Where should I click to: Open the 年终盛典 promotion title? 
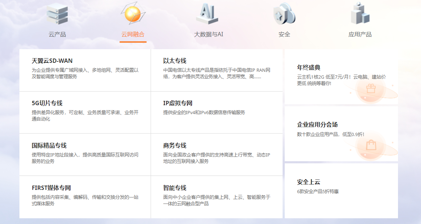point(309,67)
